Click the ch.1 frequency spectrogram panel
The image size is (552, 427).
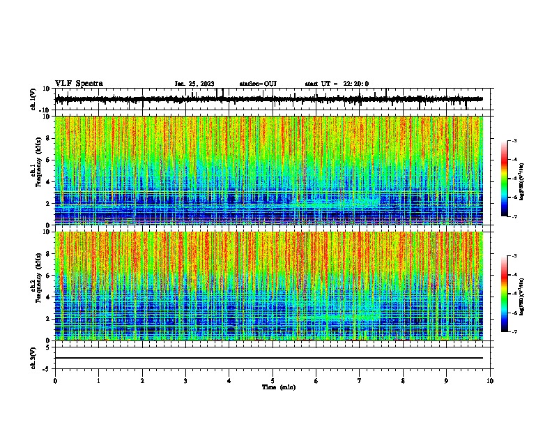269,170
